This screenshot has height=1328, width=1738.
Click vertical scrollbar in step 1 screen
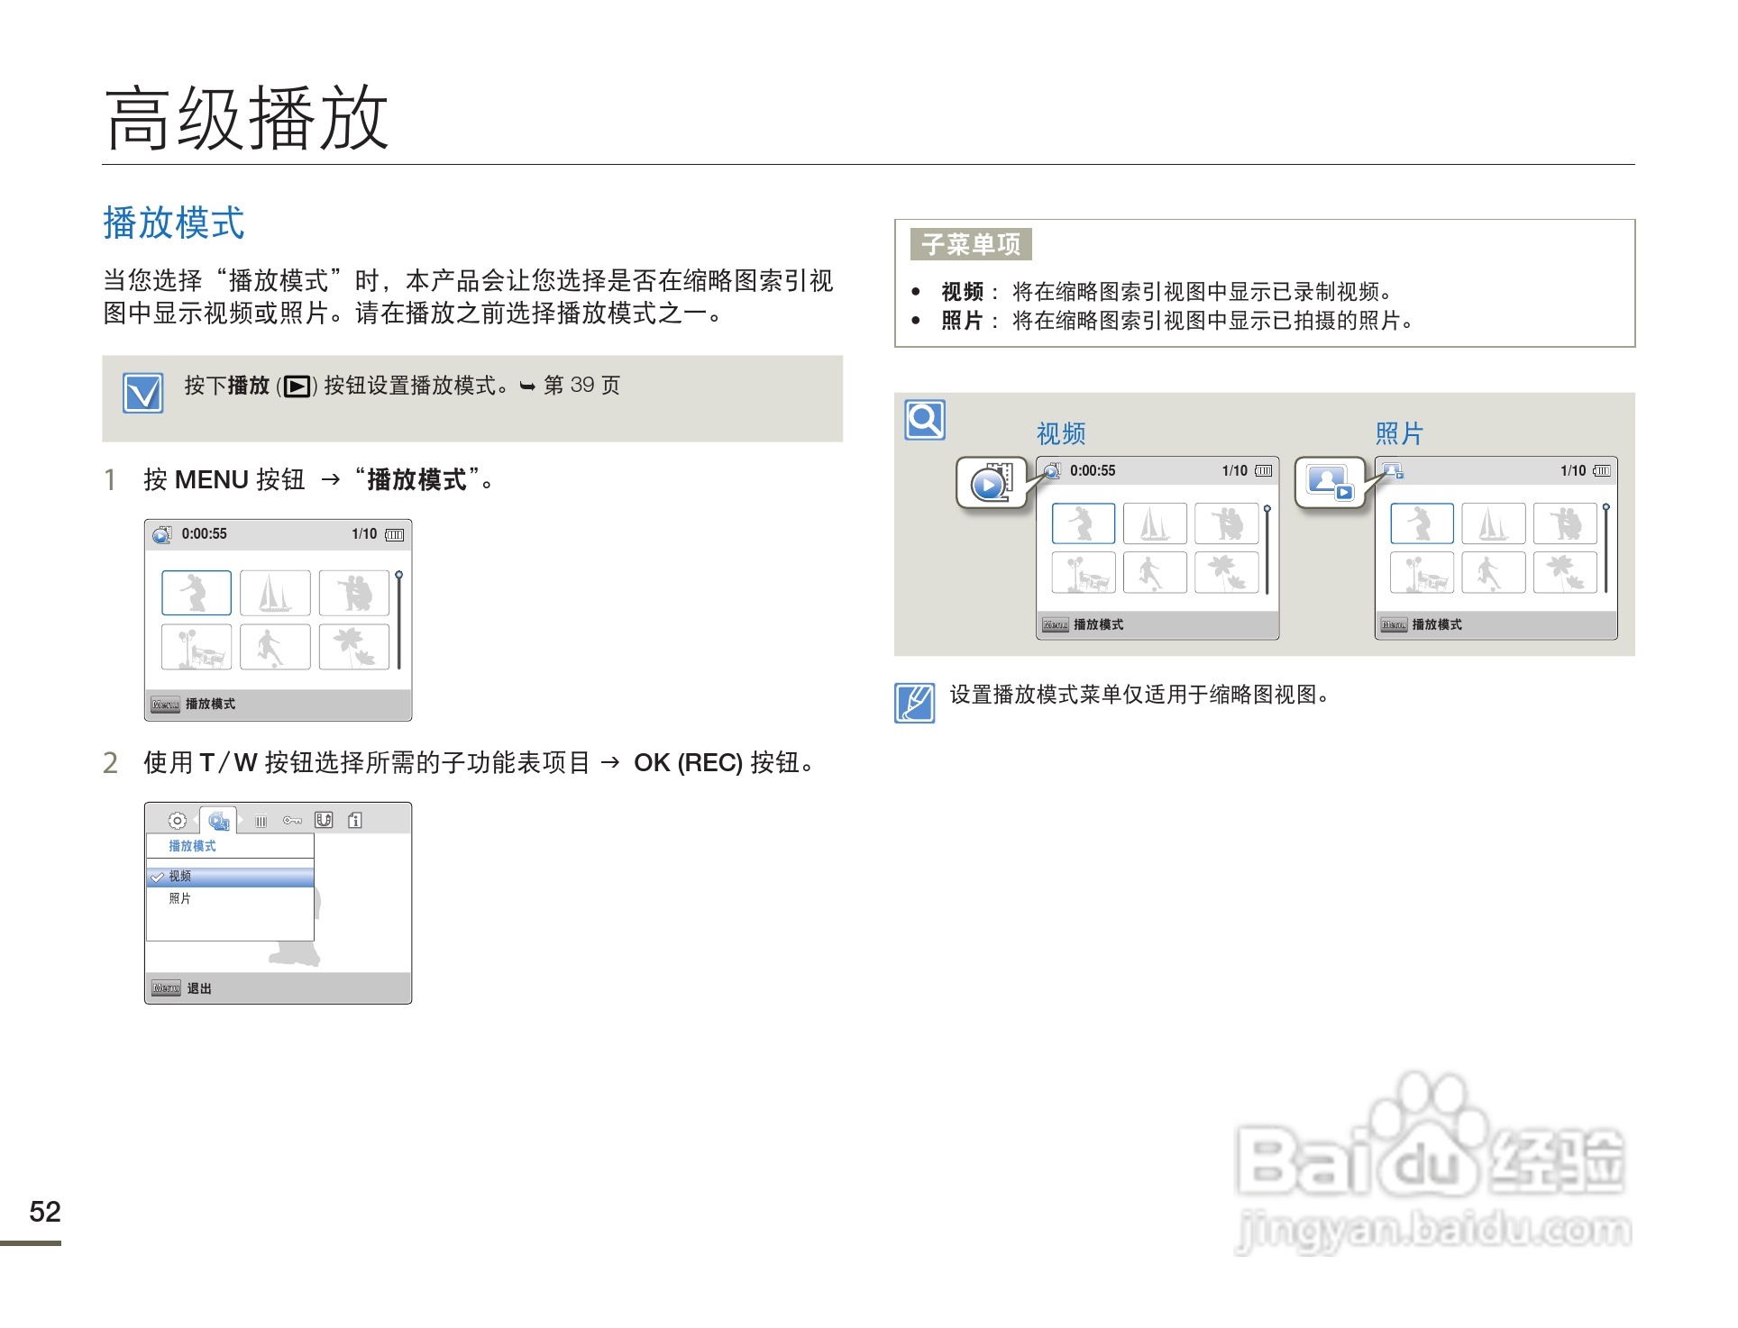coord(398,620)
